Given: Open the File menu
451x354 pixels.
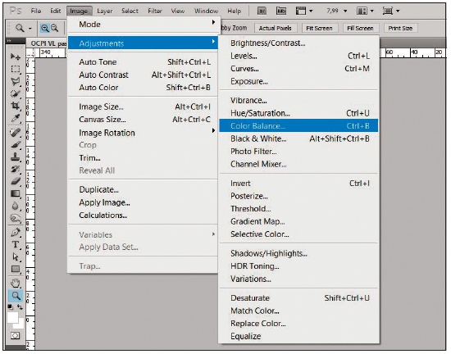Looking at the screenshot, I should tap(35, 11).
